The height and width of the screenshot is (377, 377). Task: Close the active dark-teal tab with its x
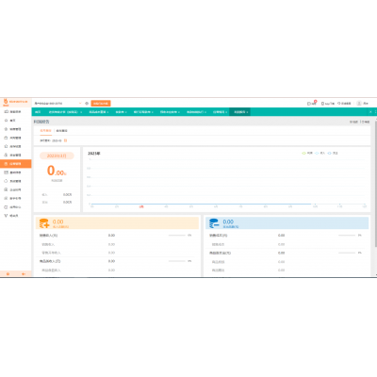tap(247, 112)
